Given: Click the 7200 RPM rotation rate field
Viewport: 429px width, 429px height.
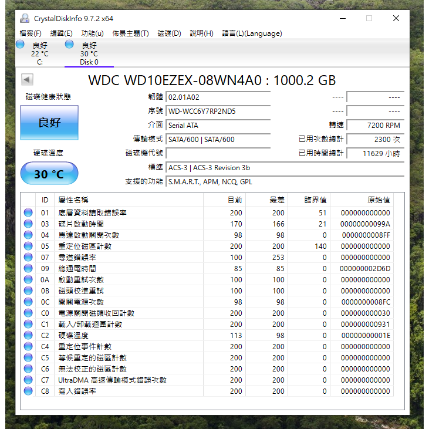Looking at the screenshot, I should coord(376,126).
